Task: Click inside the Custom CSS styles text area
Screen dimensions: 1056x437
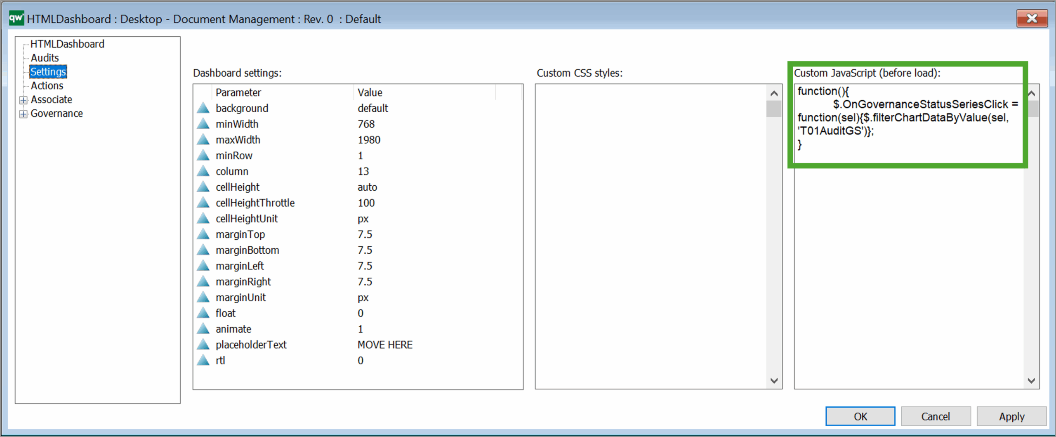Action: pyautogui.click(x=651, y=236)
